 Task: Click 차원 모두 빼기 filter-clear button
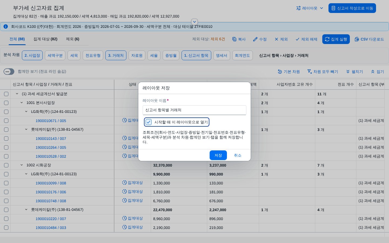(323, 72)
